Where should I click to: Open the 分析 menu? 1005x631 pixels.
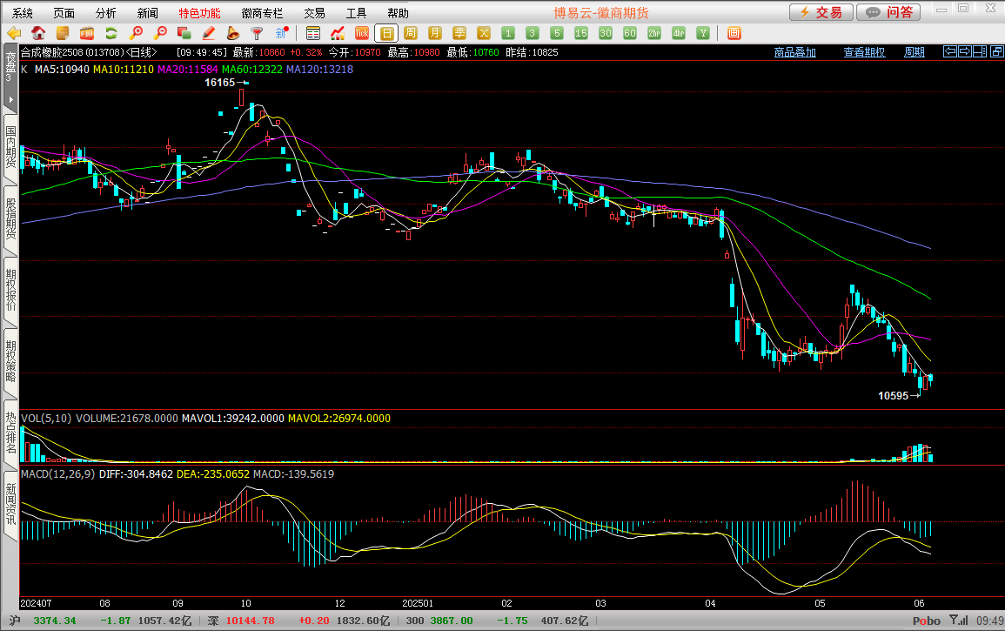point(106,13)
